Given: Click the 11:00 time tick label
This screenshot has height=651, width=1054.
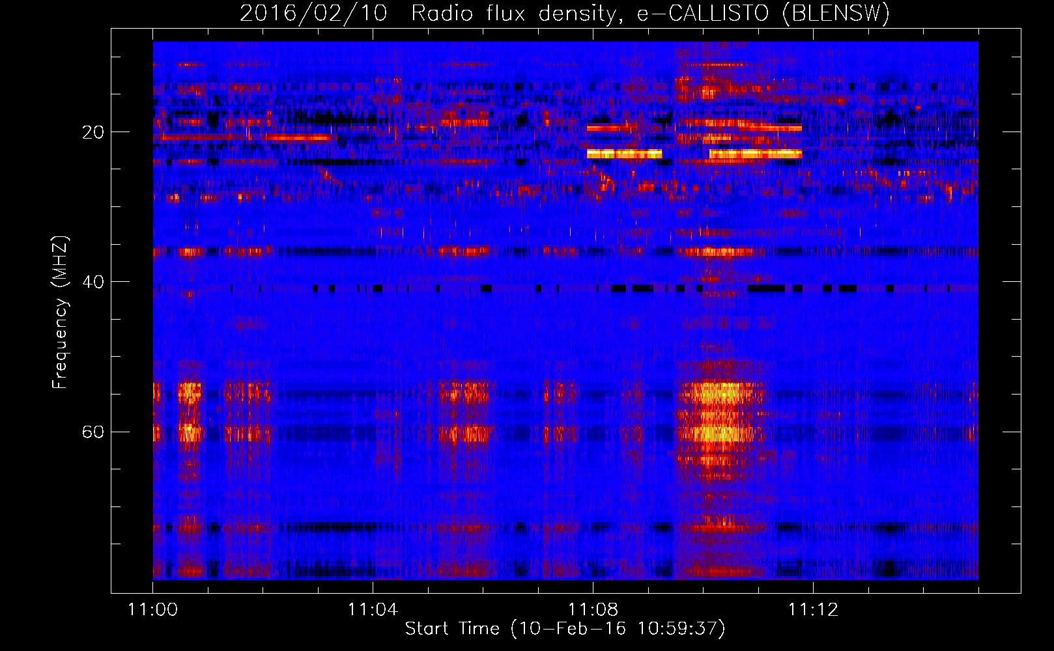Looking at the screenshot, I should 153,609.
